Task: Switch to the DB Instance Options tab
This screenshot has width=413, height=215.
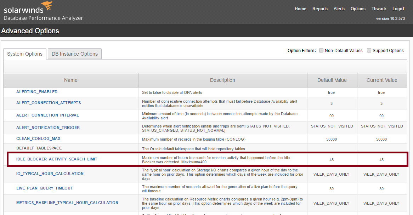Action: (x=74, y=54)
